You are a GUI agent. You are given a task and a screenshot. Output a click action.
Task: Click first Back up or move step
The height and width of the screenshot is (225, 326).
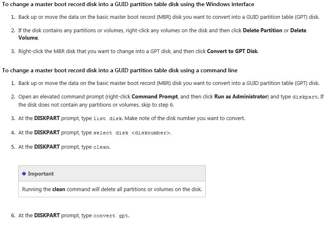point(169,17)
